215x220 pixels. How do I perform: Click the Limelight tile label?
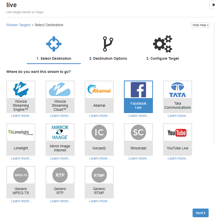21,148
